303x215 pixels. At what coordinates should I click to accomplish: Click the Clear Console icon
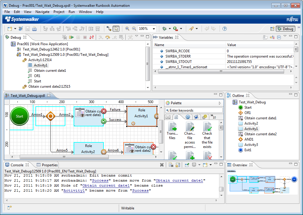coord(171,165)
